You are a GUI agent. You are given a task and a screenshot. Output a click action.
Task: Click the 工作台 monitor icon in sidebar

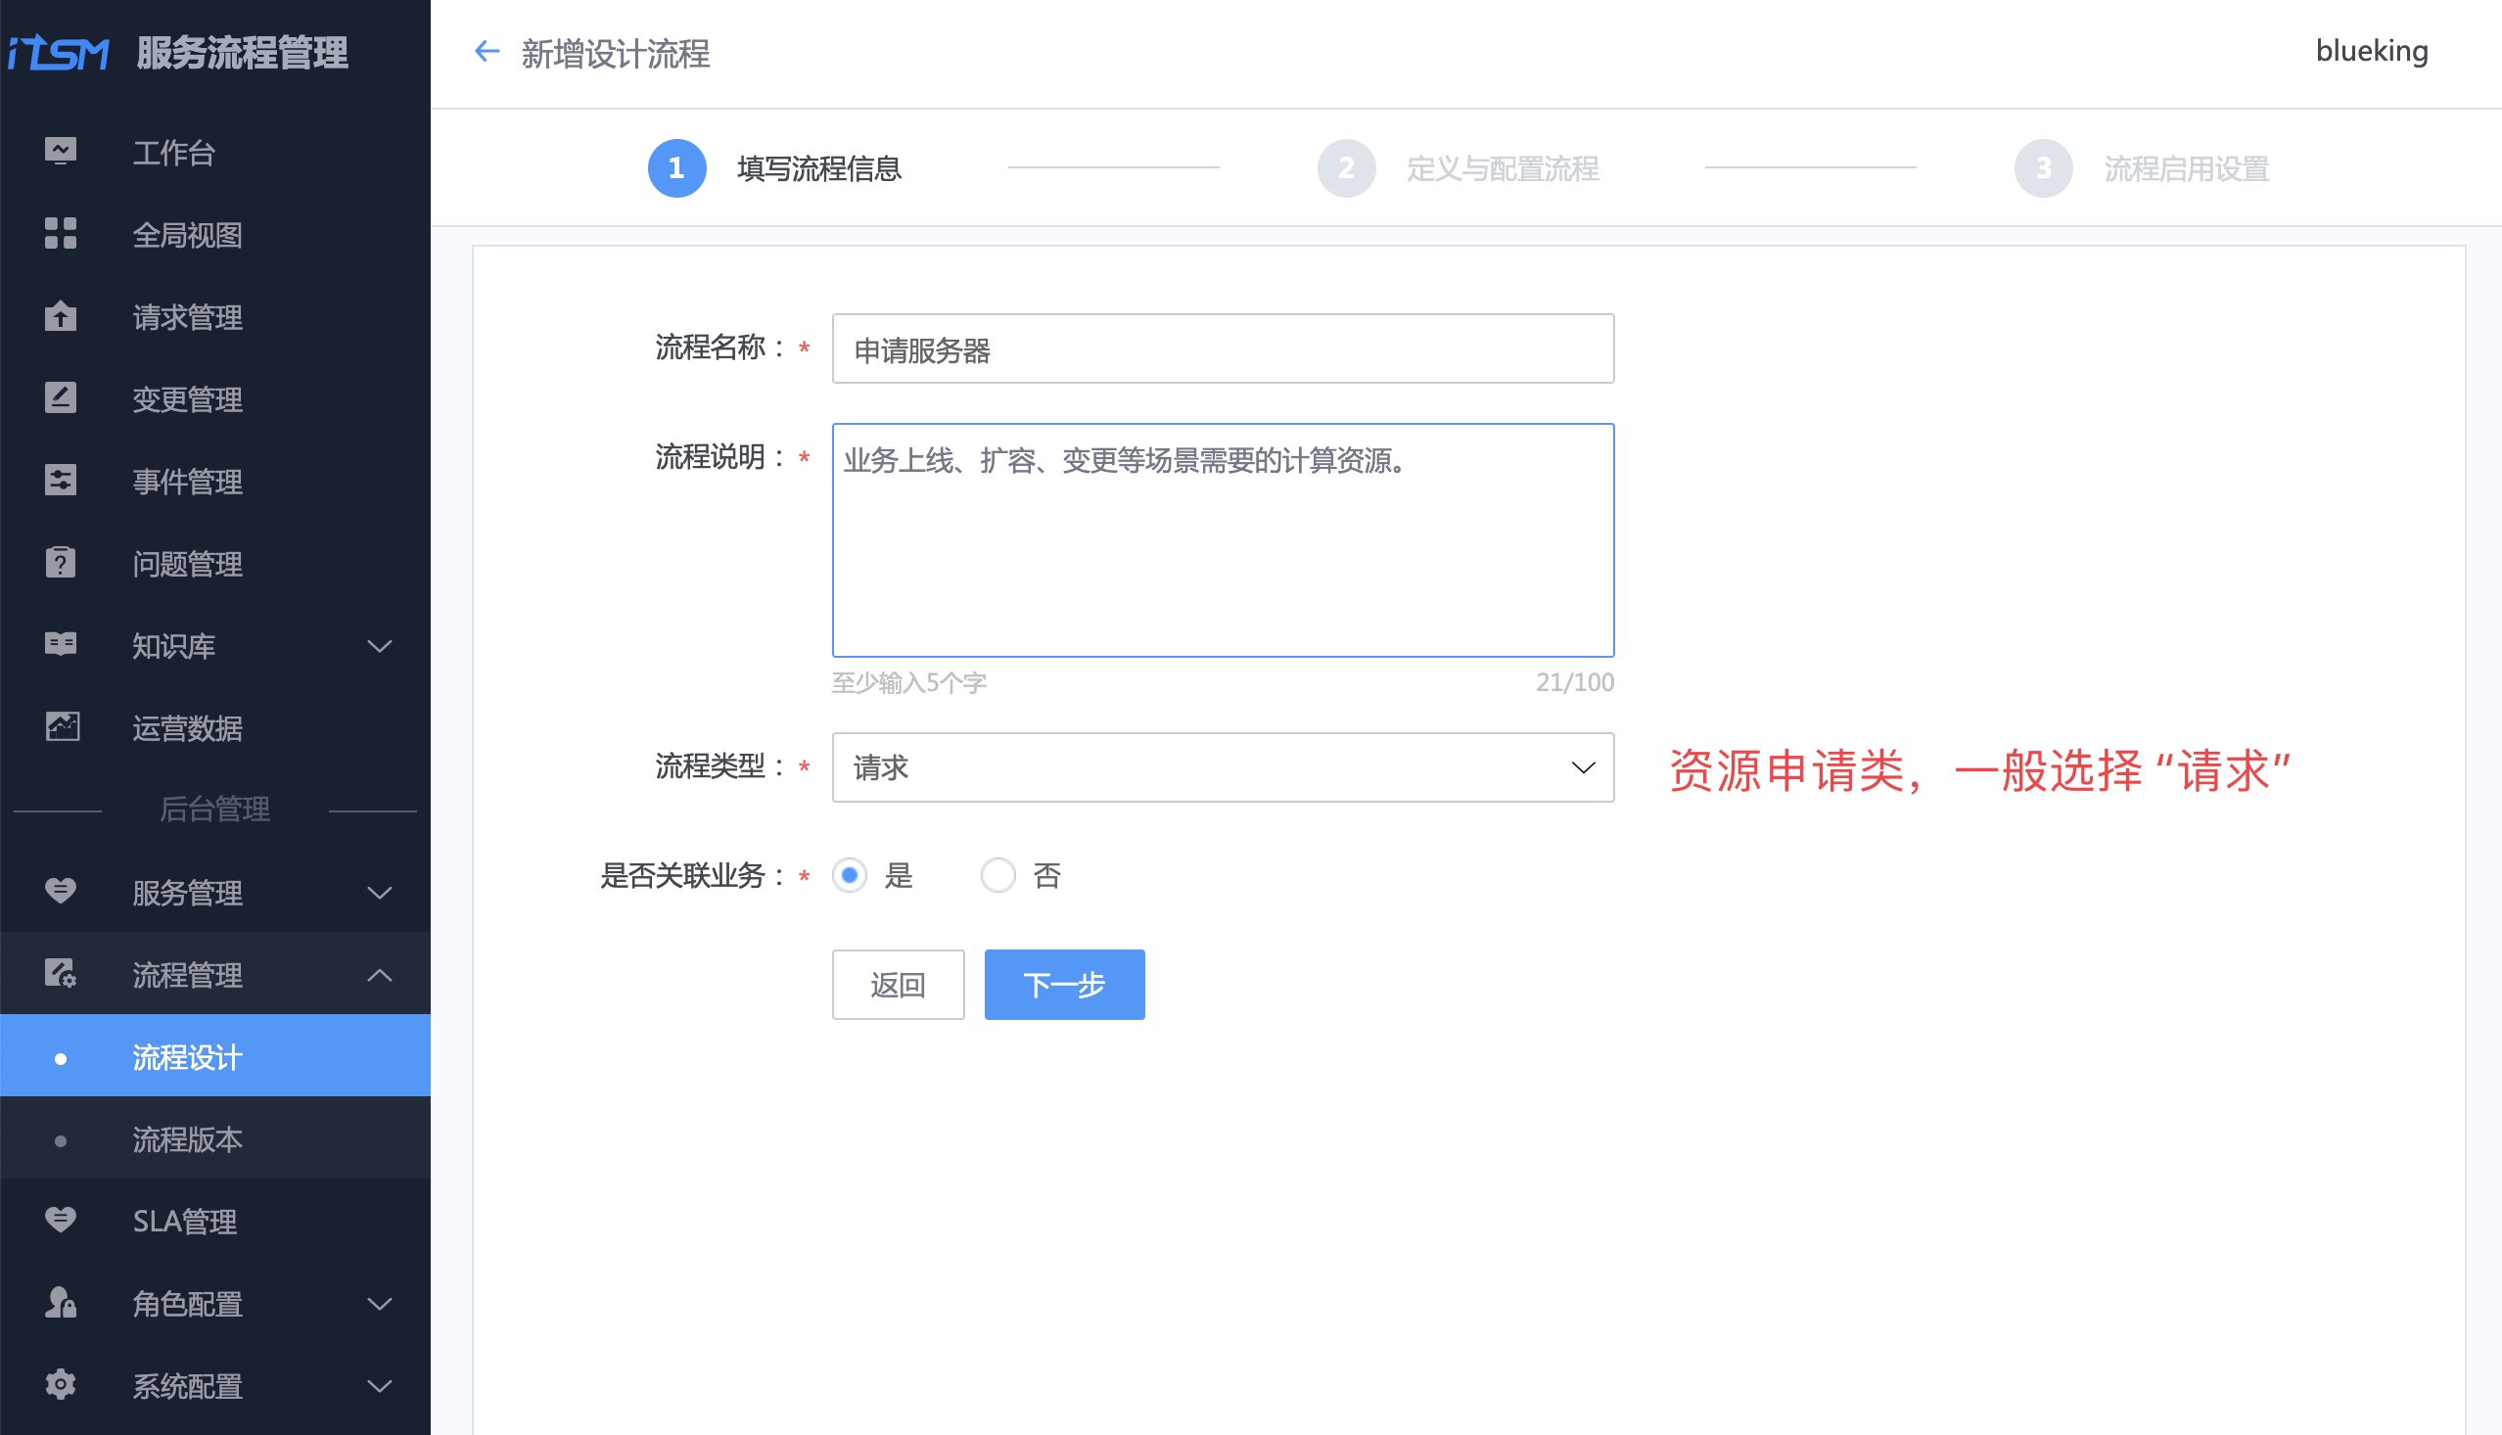pos(60,151)
